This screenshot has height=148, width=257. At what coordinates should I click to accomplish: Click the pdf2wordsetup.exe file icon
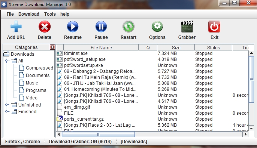coord(60,65)
